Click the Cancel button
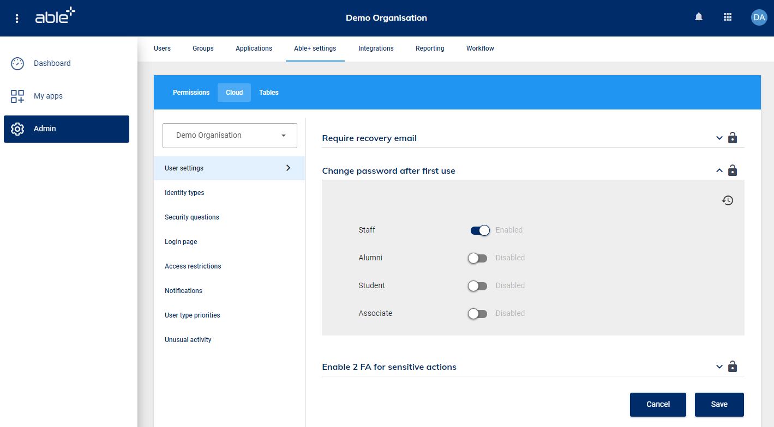This screenshot has width=774, height=427. pyautogui.click(x=658, y=404)
